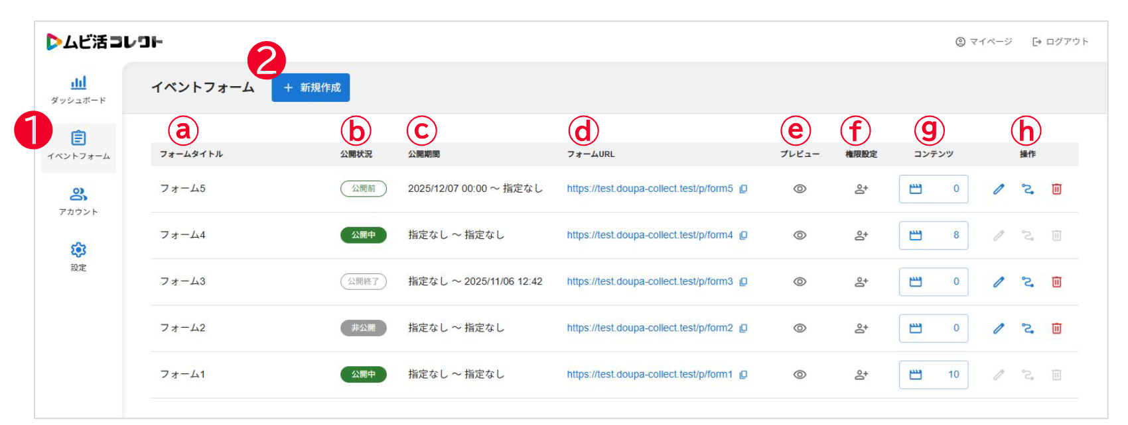Delete フォーム3 with the trash icon

[1056, 281]
